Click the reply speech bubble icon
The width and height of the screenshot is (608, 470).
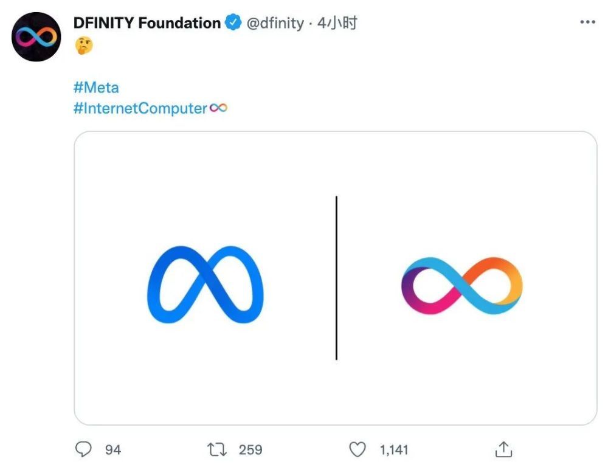(83, 449)
